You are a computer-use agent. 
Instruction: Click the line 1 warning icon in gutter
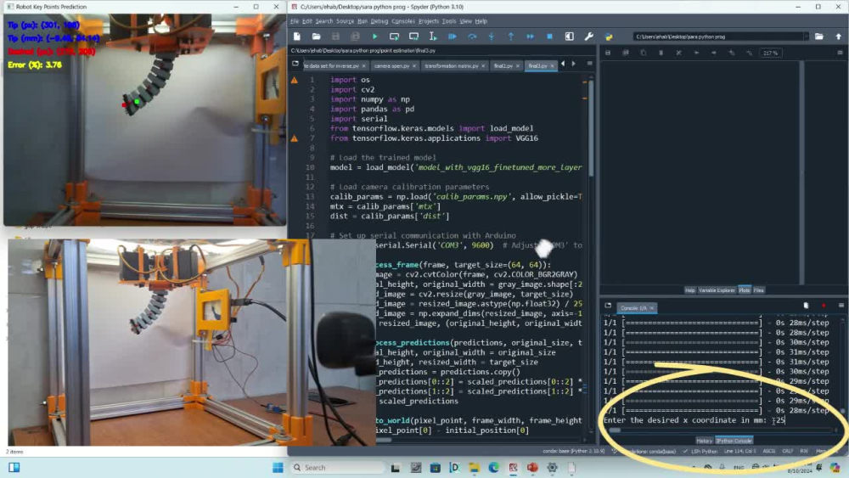click(294, 80)
